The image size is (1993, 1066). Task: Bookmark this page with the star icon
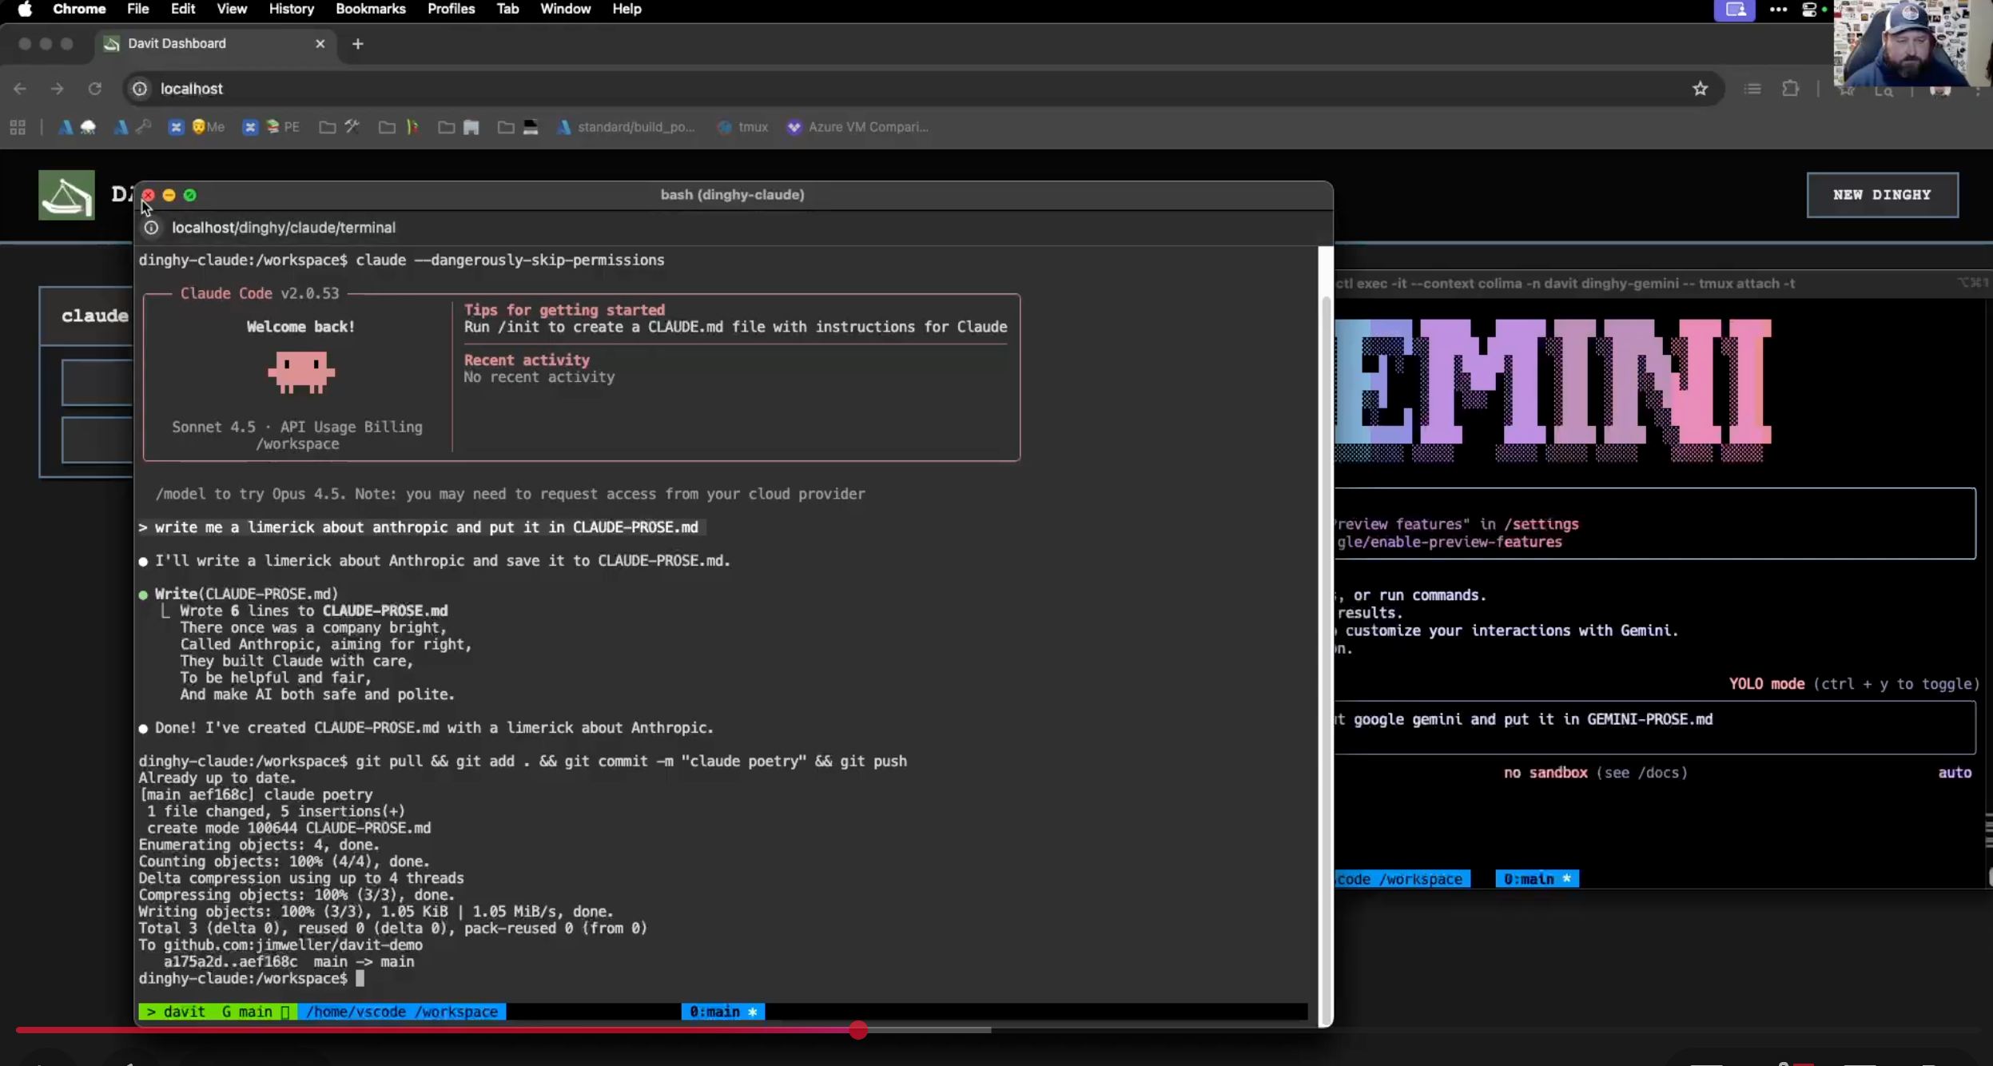tap(1700, 89)
